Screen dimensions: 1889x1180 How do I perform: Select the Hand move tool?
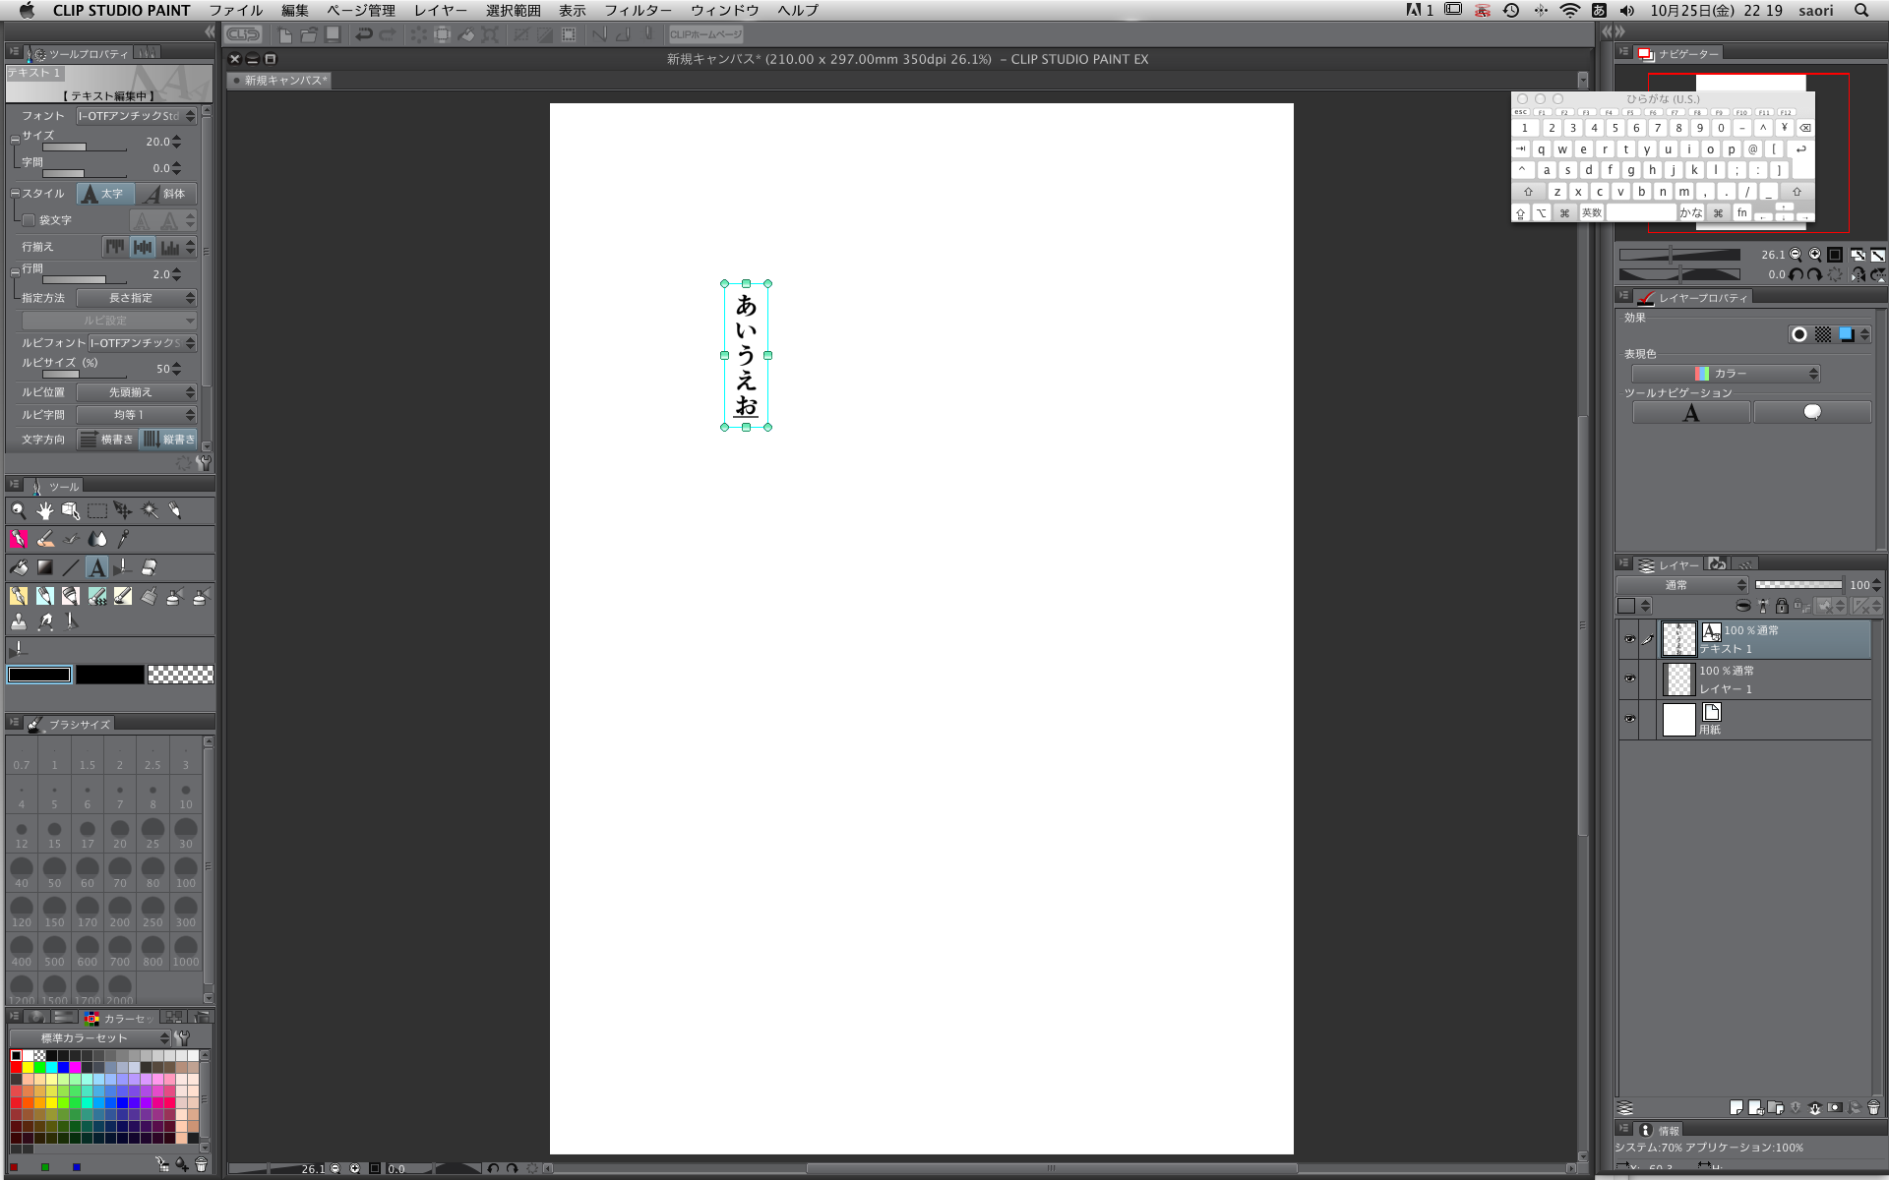pos(45,510)
